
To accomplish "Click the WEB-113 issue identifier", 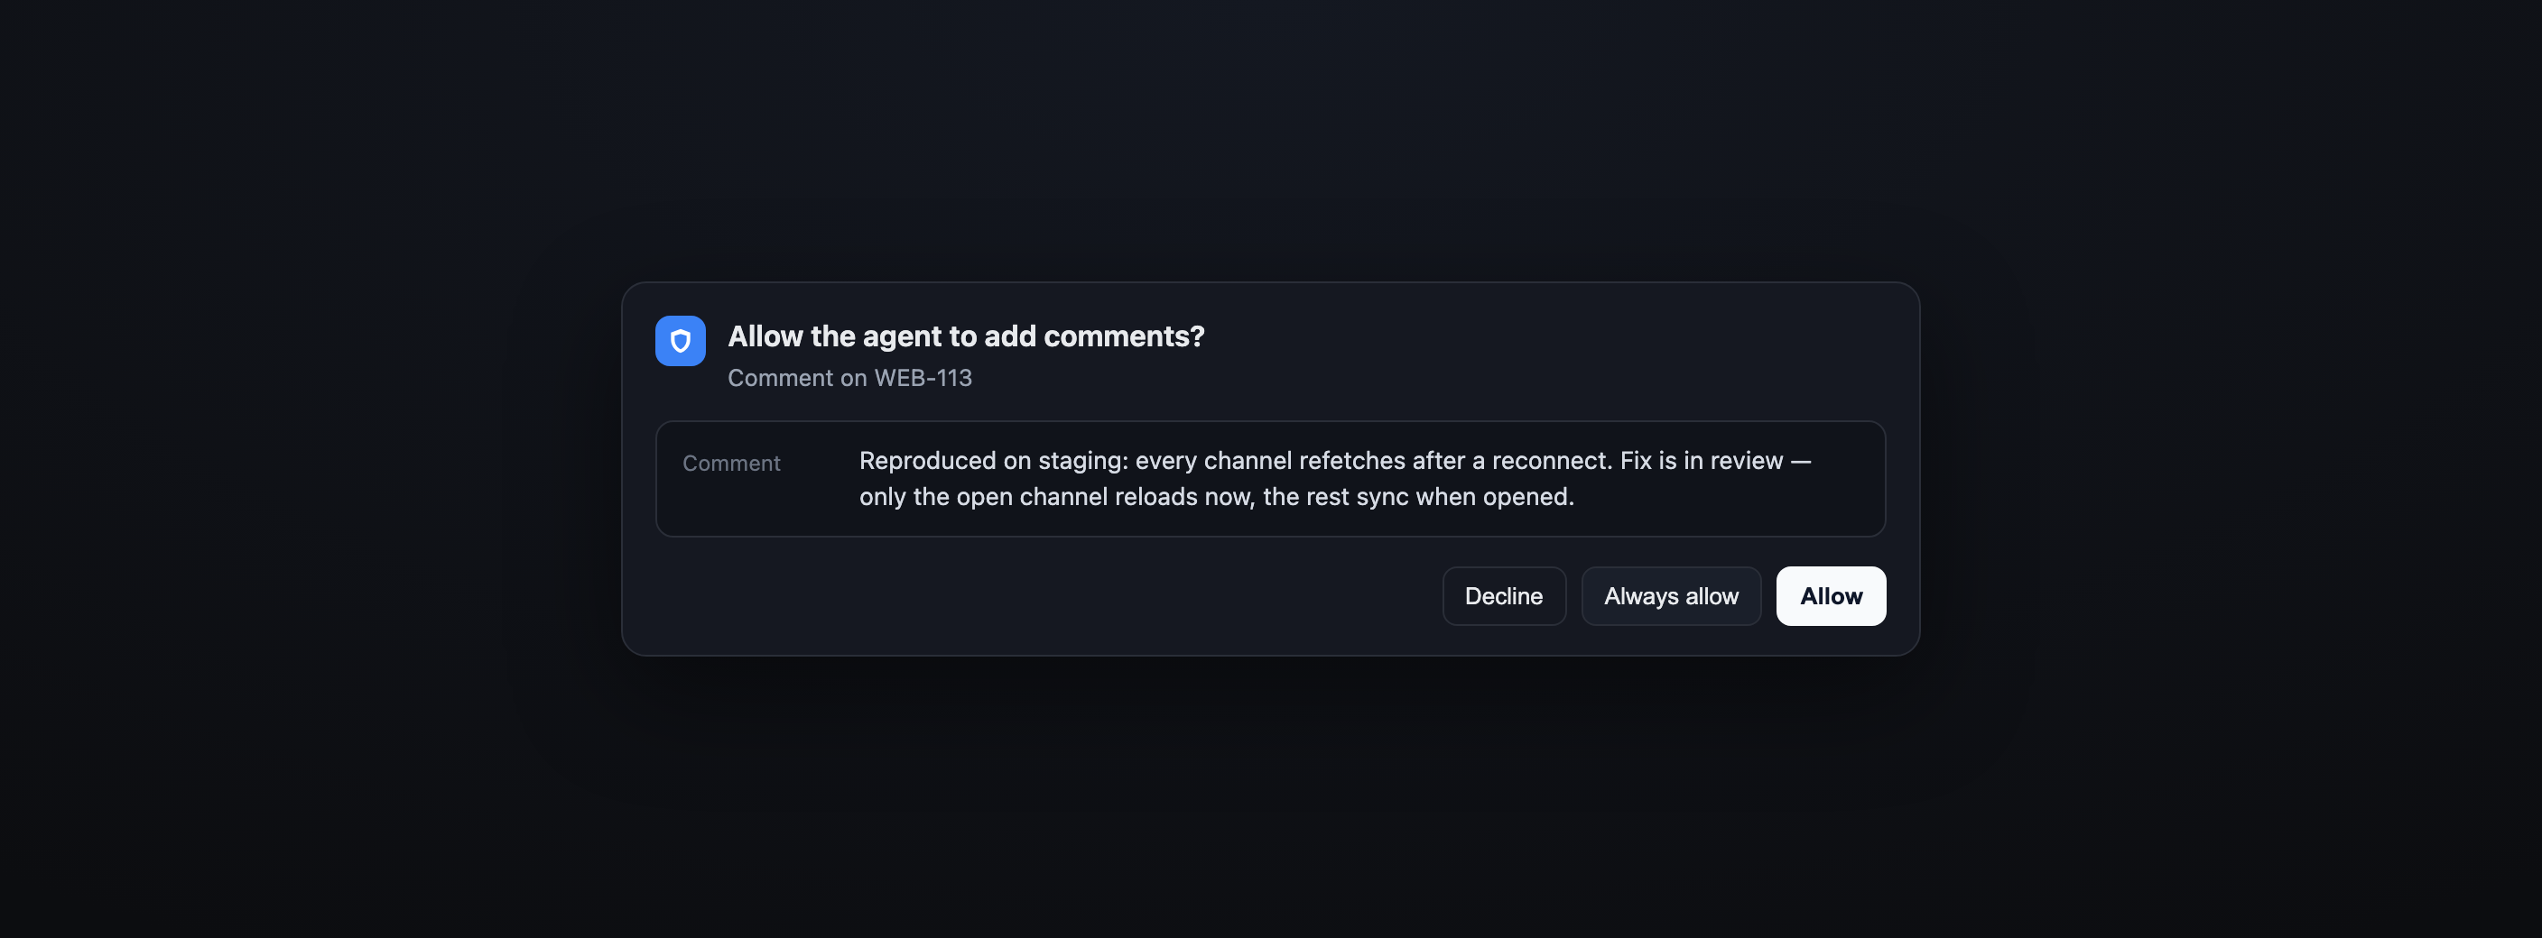I will (x=923, y=378).
